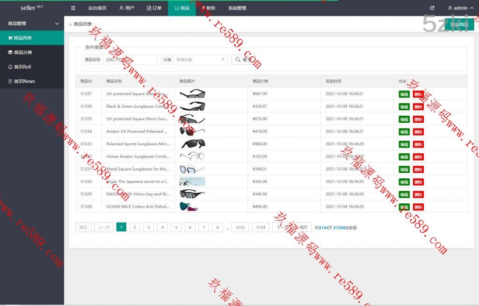Jump to page 3134 in pagination

[261, 227]
